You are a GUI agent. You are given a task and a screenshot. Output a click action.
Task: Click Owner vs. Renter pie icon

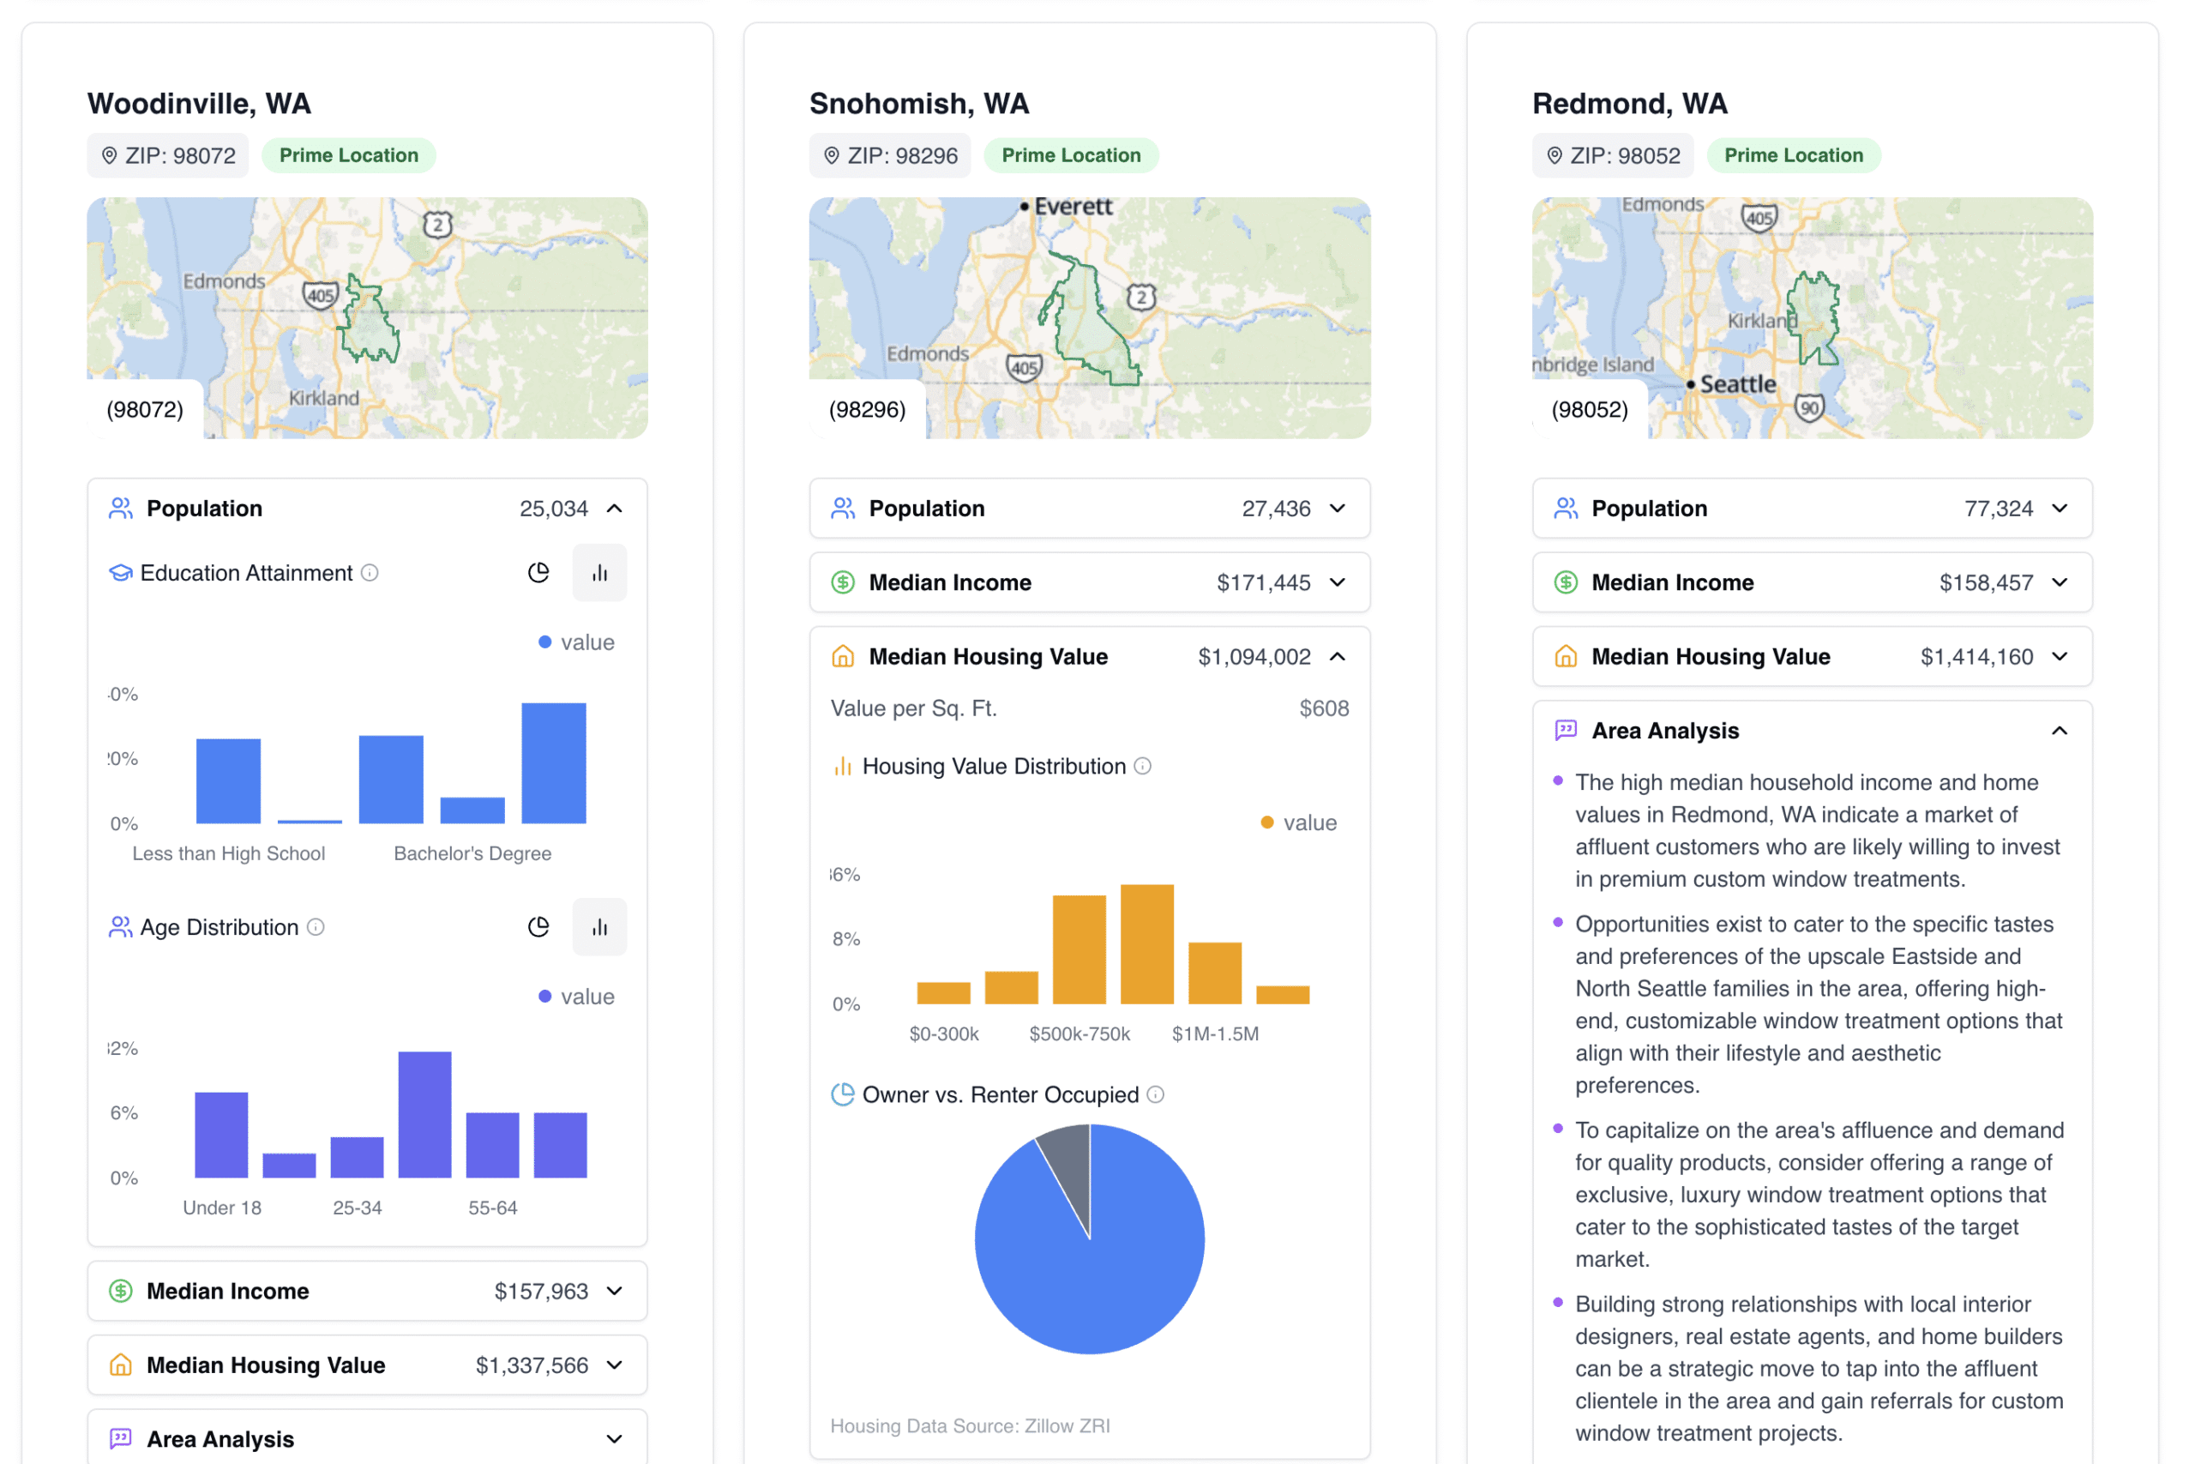(843, 1094)
